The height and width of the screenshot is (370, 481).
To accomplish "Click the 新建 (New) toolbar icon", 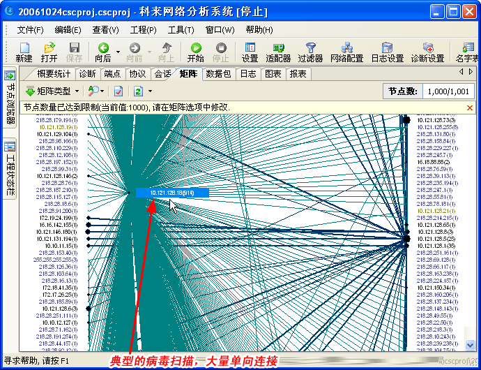I will tap(24, 48).
